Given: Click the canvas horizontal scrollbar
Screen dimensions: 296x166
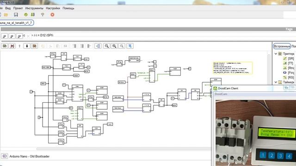Looking at the screenshot, I should pyautogui.click(x=123, y=148).
